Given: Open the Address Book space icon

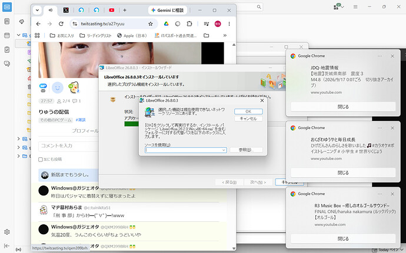Looking at the screenshot, I should click(7, 21).
